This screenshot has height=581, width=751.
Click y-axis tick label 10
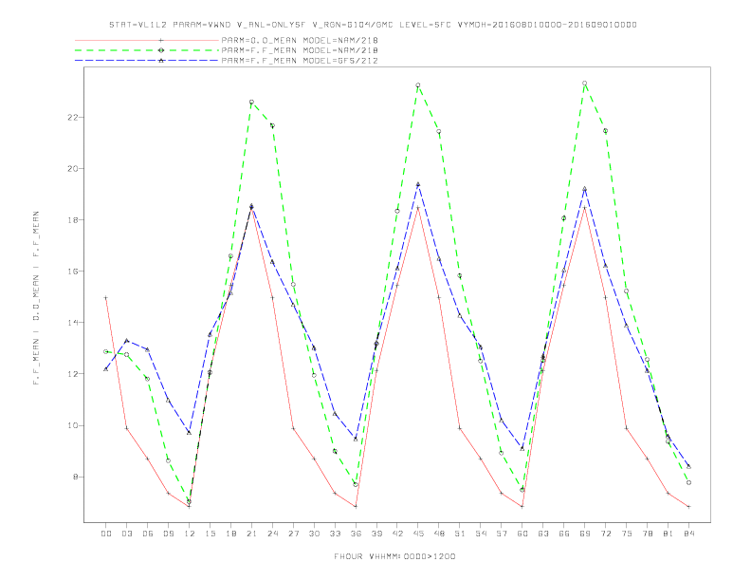(73, 425)
